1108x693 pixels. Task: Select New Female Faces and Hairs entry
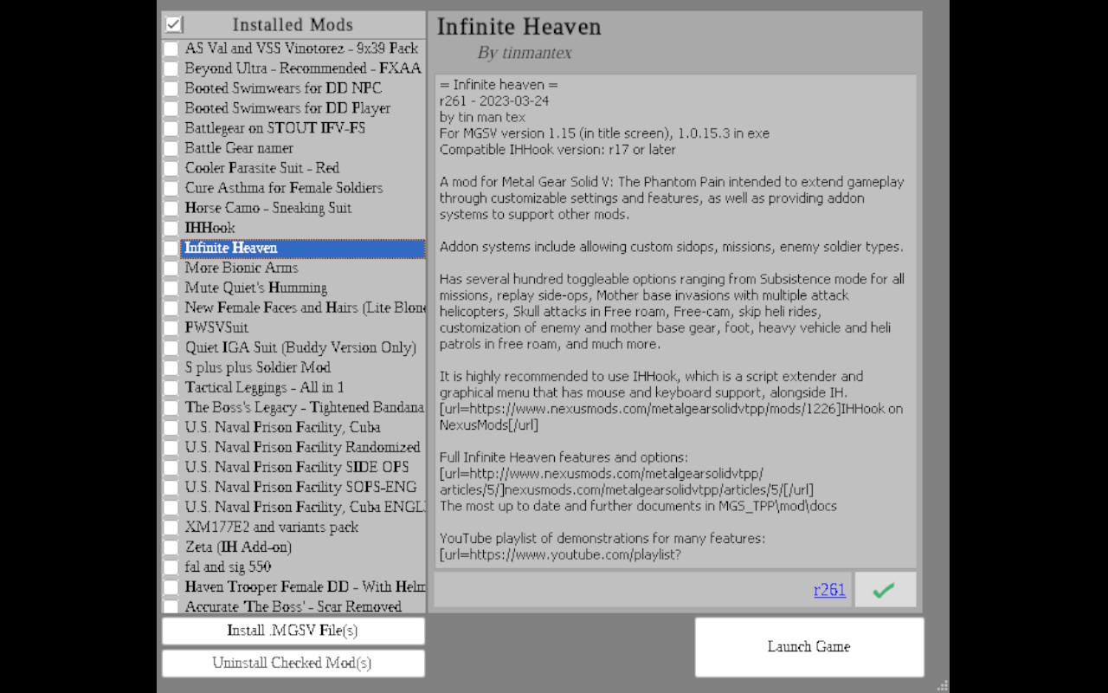tap(305, 308)
